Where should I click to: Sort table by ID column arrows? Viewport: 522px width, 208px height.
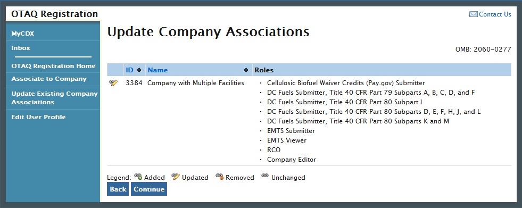(139, 70)
